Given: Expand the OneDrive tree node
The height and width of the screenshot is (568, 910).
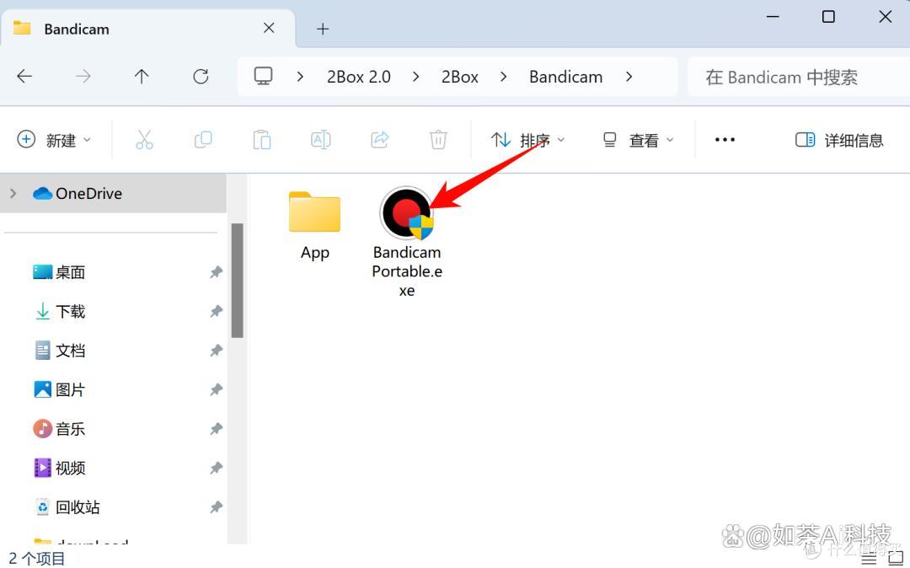Looking at the screenshot, I should (x=13, y=193).
